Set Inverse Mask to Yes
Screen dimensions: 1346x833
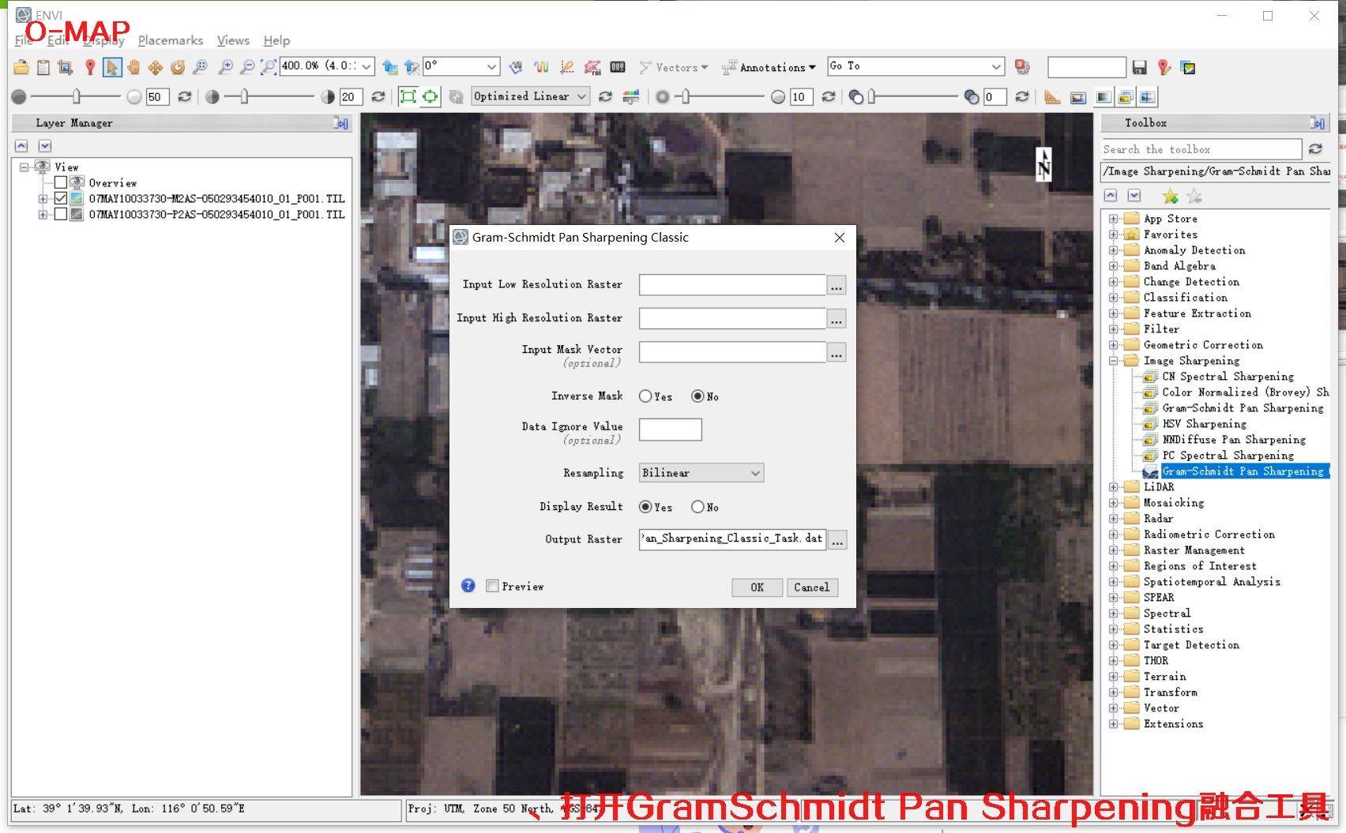coord(645,396)
